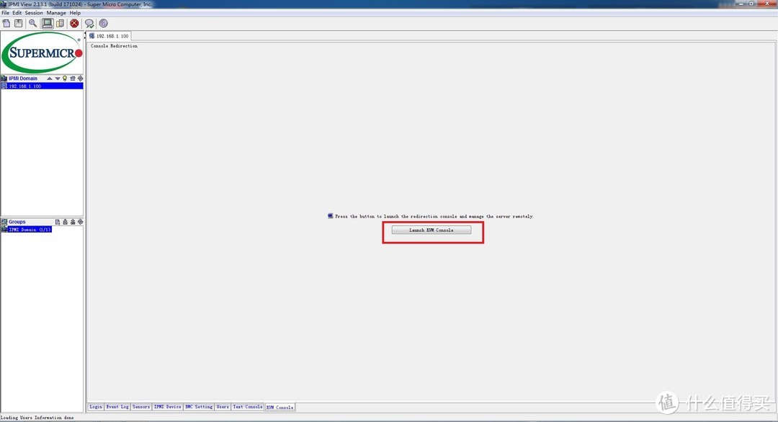Open the Session menu
Image resolution: width=778 pixels, height=422 pixels.
(34, 13)
